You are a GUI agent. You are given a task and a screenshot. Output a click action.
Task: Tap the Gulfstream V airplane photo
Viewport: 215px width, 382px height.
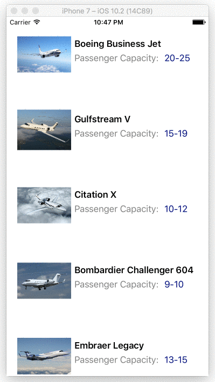(44, 130)
